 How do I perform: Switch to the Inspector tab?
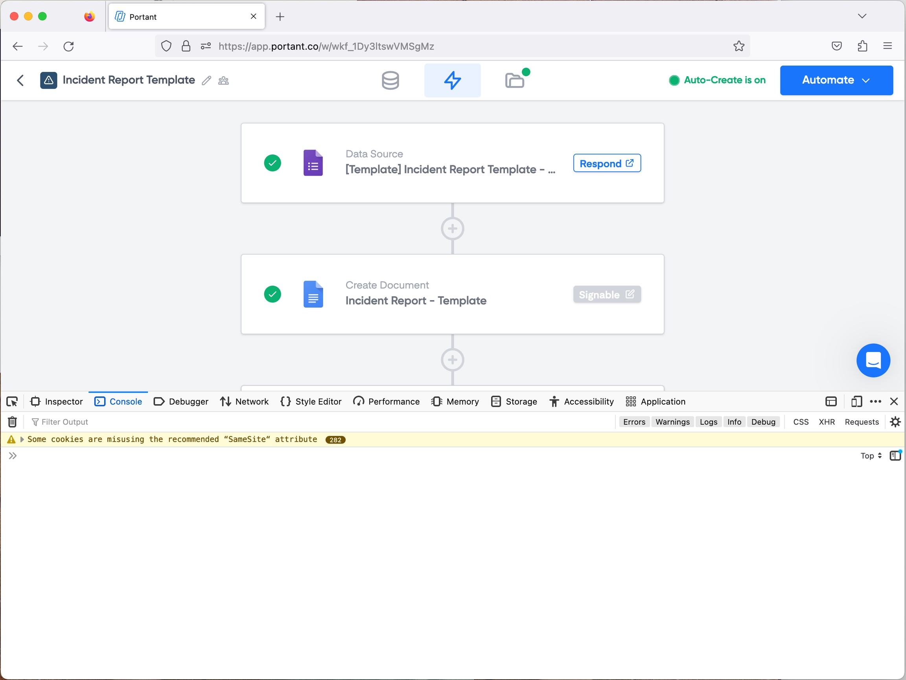click(57, 402)
